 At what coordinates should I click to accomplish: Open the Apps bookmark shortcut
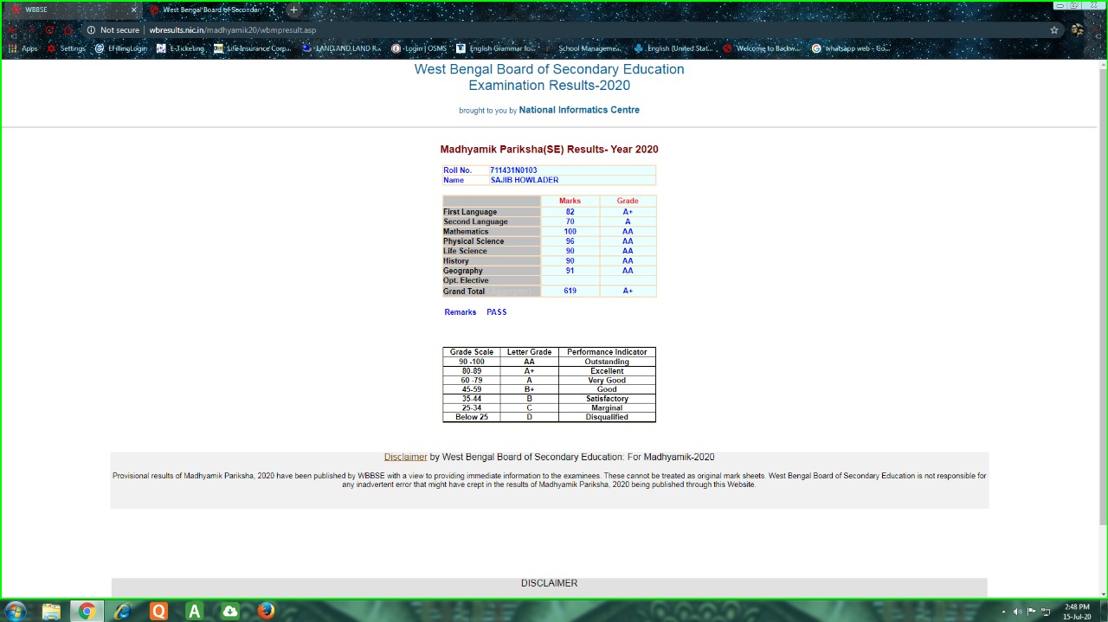(x=23, y=48)
